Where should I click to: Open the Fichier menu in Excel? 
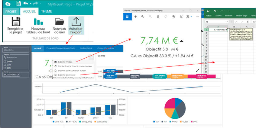click(x=209, y=16)
